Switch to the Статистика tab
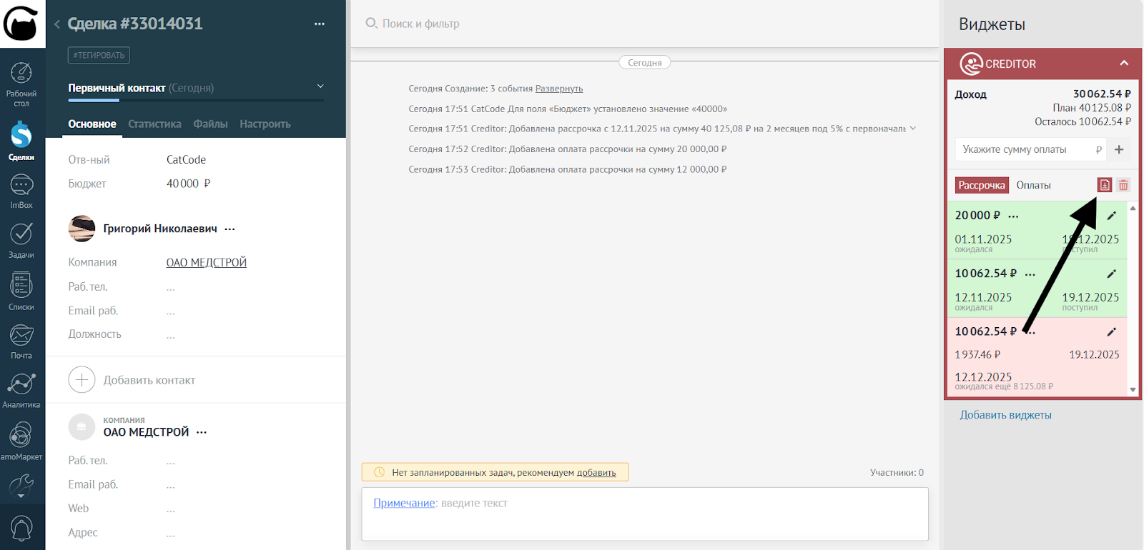This screenshot has height=550, width=1144. tap(154, 124)
